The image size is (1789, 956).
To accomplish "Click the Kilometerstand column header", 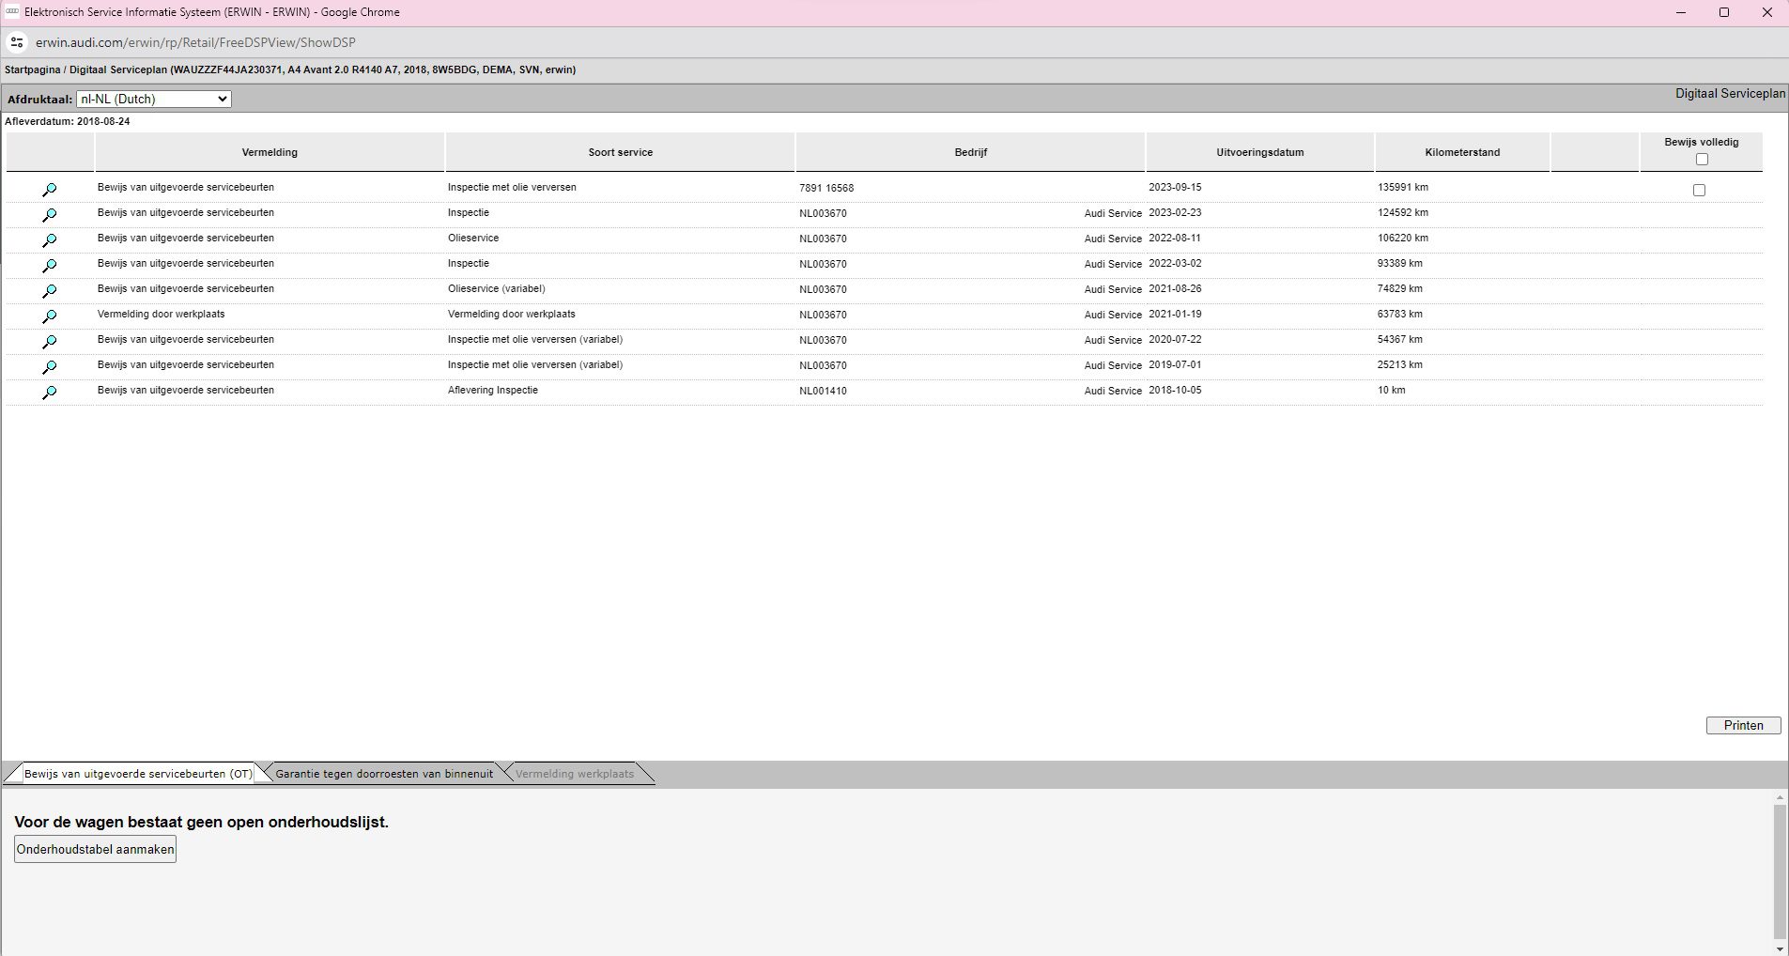I will pyautogui.click(x=1462, y=152).
